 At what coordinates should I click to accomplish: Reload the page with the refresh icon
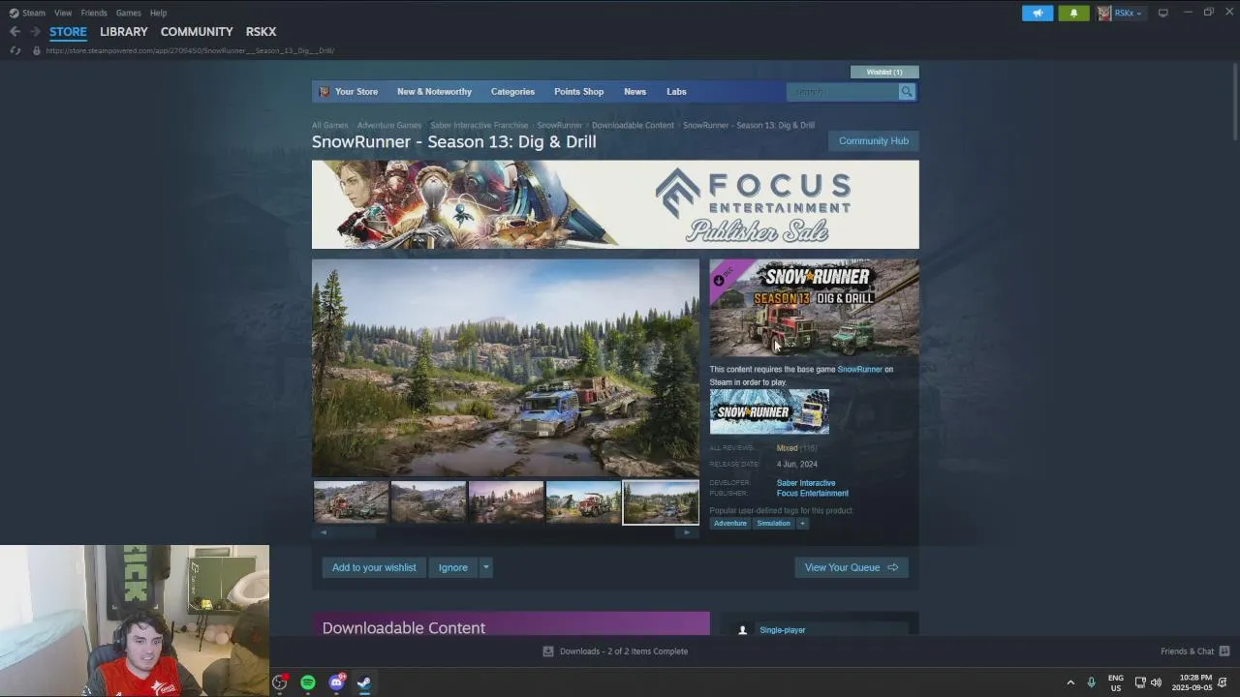pyautogui.click(x=15, y=50)
